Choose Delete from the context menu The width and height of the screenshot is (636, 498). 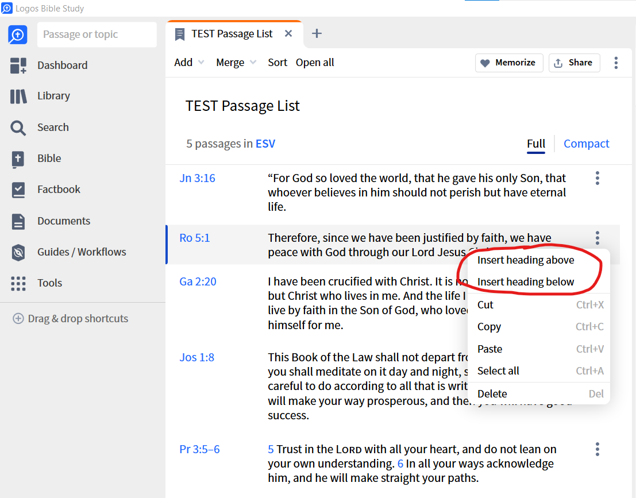[x=539, y=394]
